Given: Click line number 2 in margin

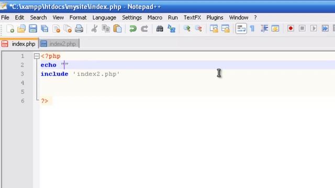Looking at the screenshot, I should pyautogui.click(x=23, y=65).
